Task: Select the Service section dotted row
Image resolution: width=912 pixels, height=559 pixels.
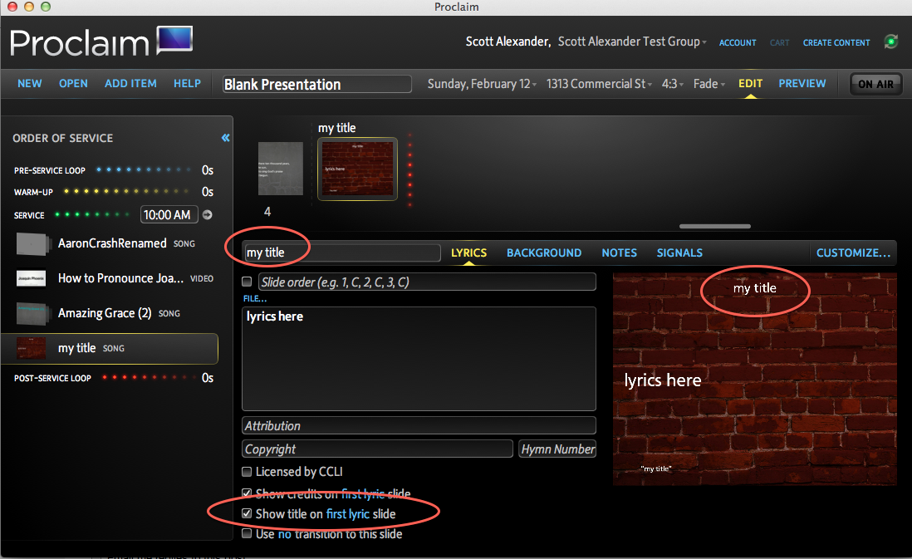Action: 92,214
